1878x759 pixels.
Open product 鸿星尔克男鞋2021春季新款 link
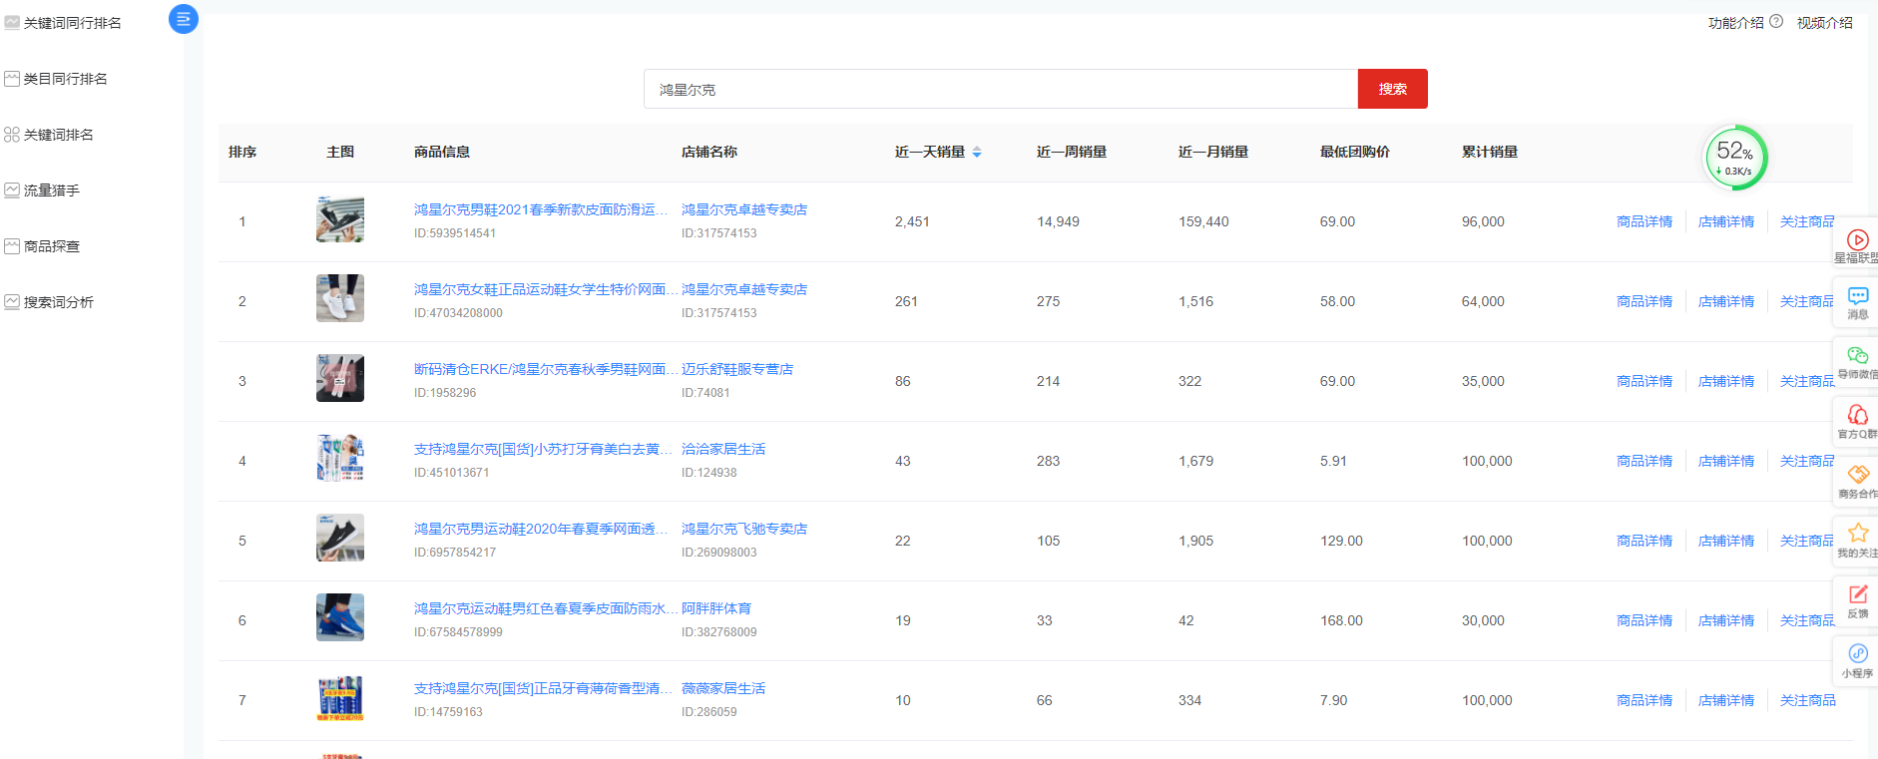coord(541,209)
